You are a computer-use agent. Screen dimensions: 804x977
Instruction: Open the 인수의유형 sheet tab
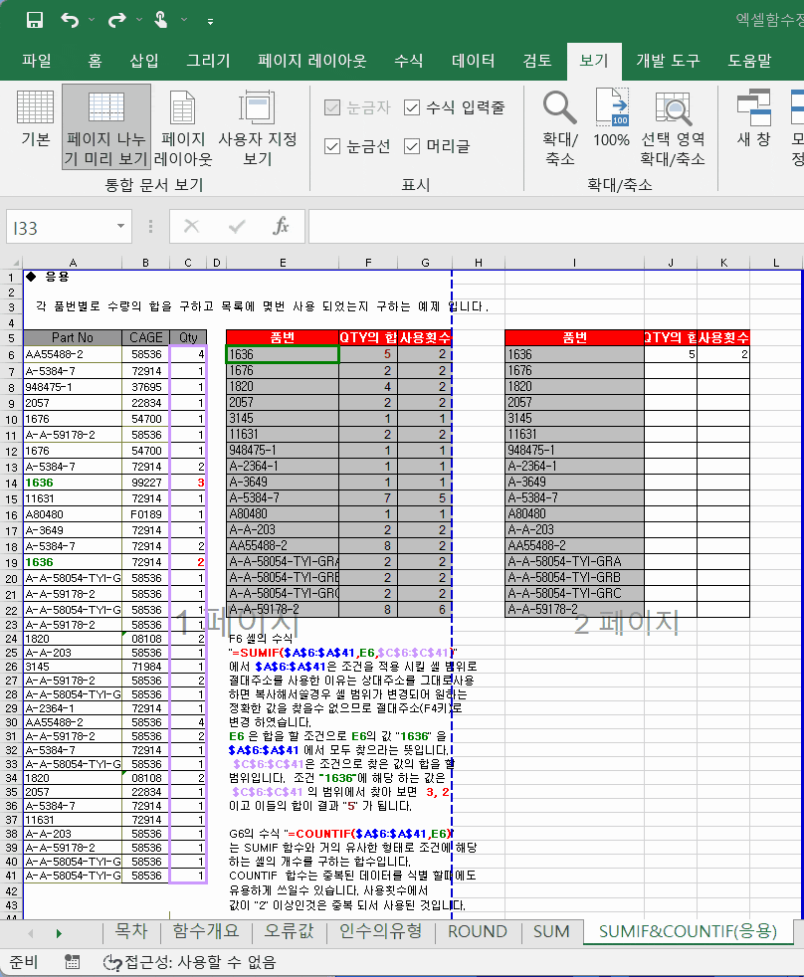point(380,931)
